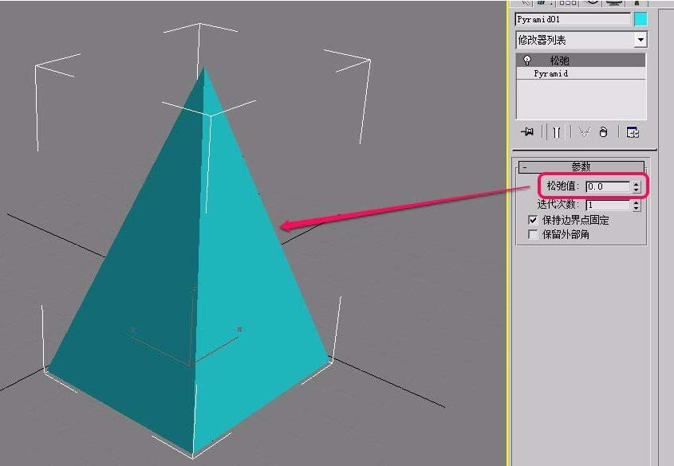Toggle the lightbulb icon of 松弛 modifier

tap(527, 60)
